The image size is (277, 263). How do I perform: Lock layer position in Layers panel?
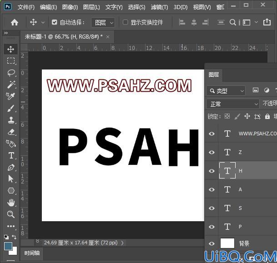247,116
